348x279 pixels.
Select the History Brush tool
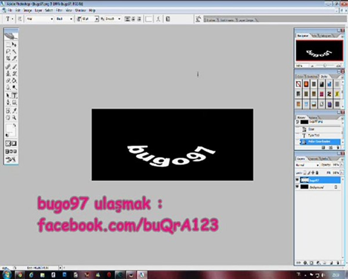[14, 74]
